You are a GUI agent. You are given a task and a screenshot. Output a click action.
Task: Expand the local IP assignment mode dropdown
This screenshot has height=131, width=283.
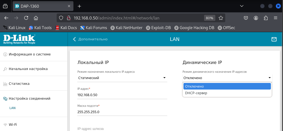pos(122,78)
